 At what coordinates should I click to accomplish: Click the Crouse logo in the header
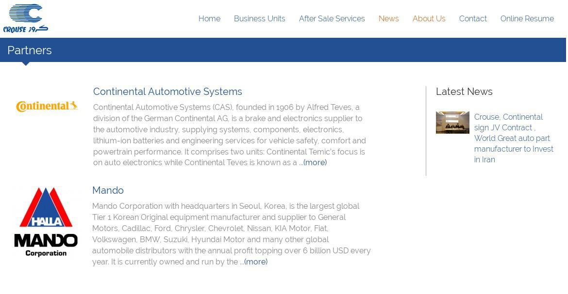26,18
